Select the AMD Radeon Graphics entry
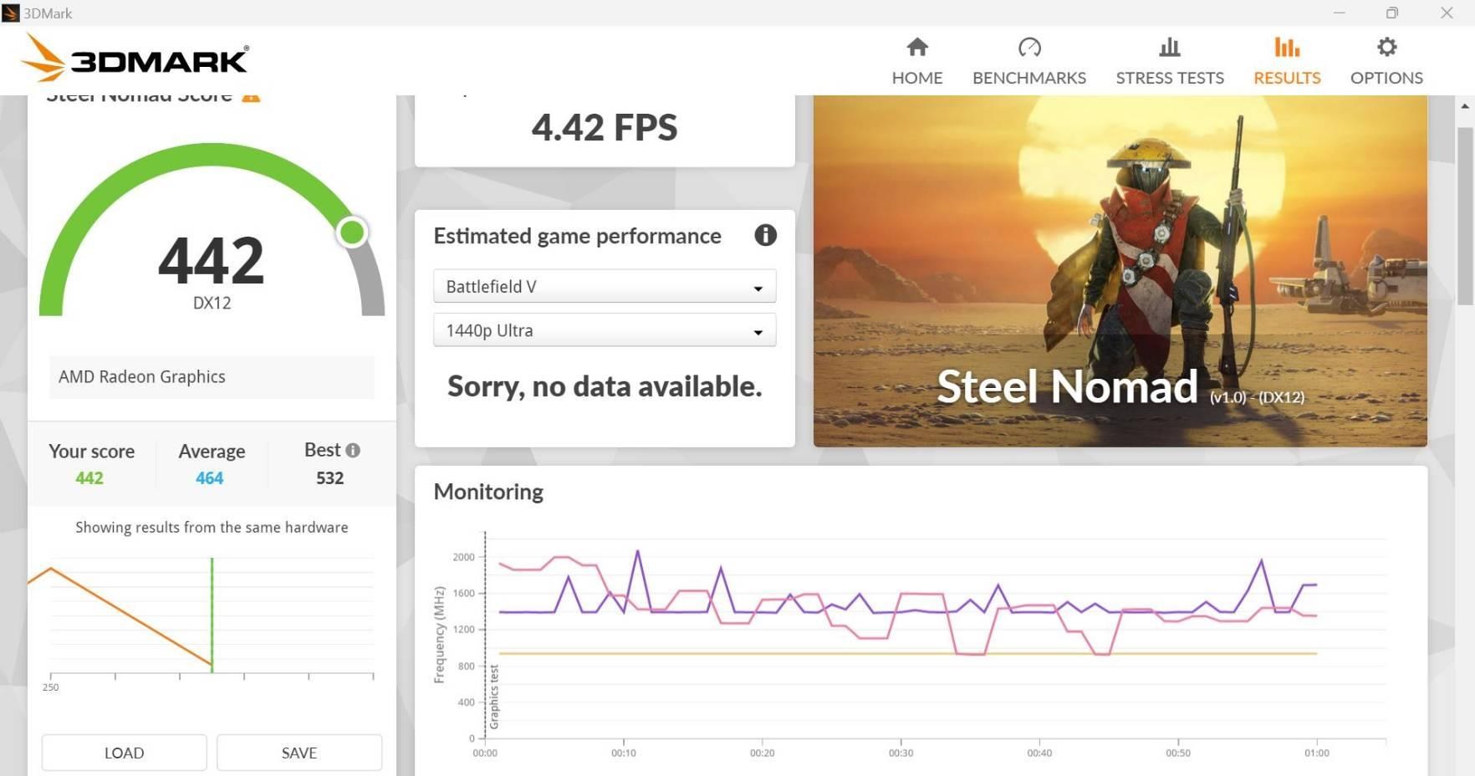 [x=211, y=377]
